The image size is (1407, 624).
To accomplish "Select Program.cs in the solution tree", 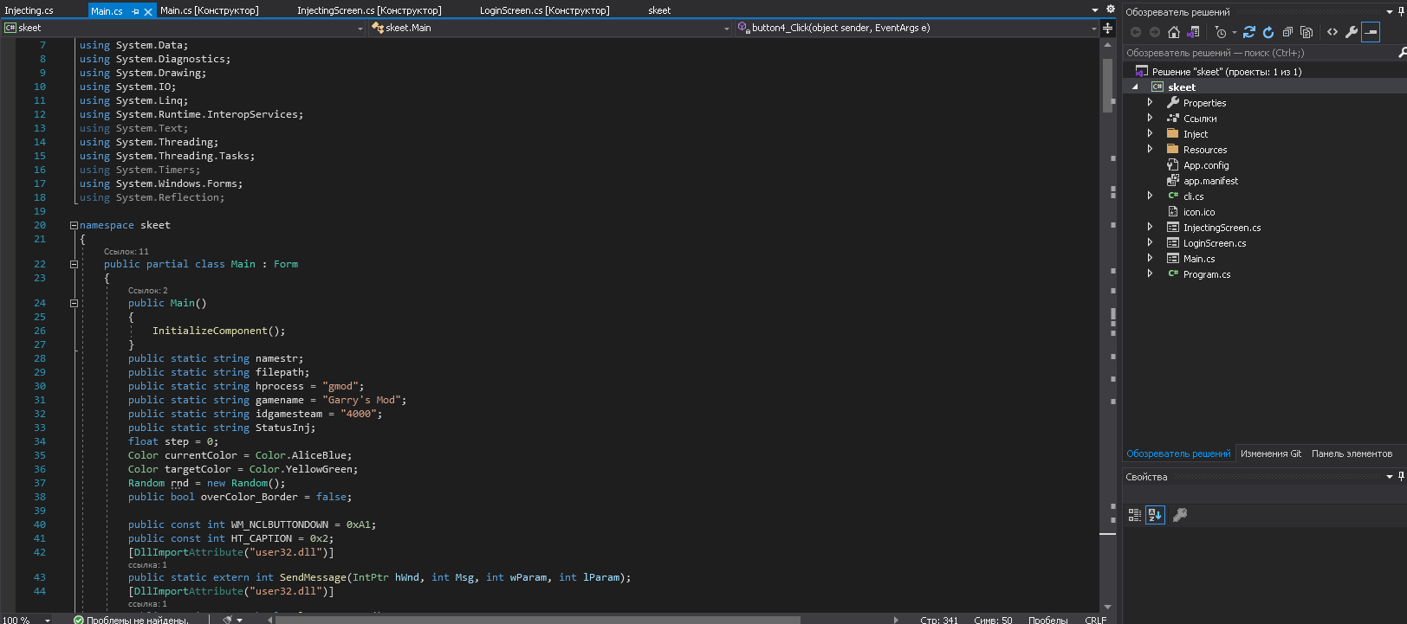I will click(1206, 274).
